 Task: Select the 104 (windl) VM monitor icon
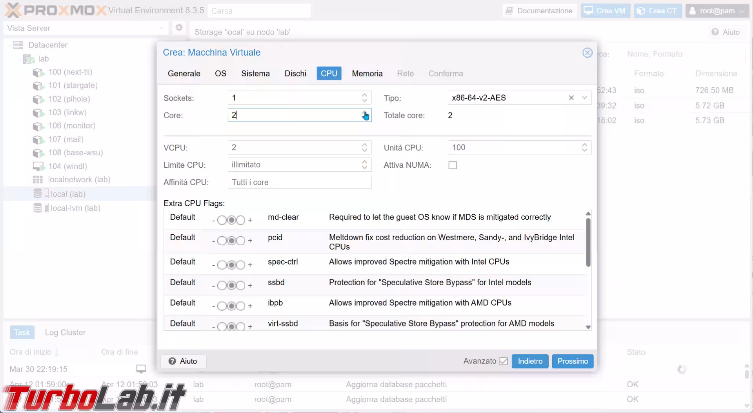38,166
